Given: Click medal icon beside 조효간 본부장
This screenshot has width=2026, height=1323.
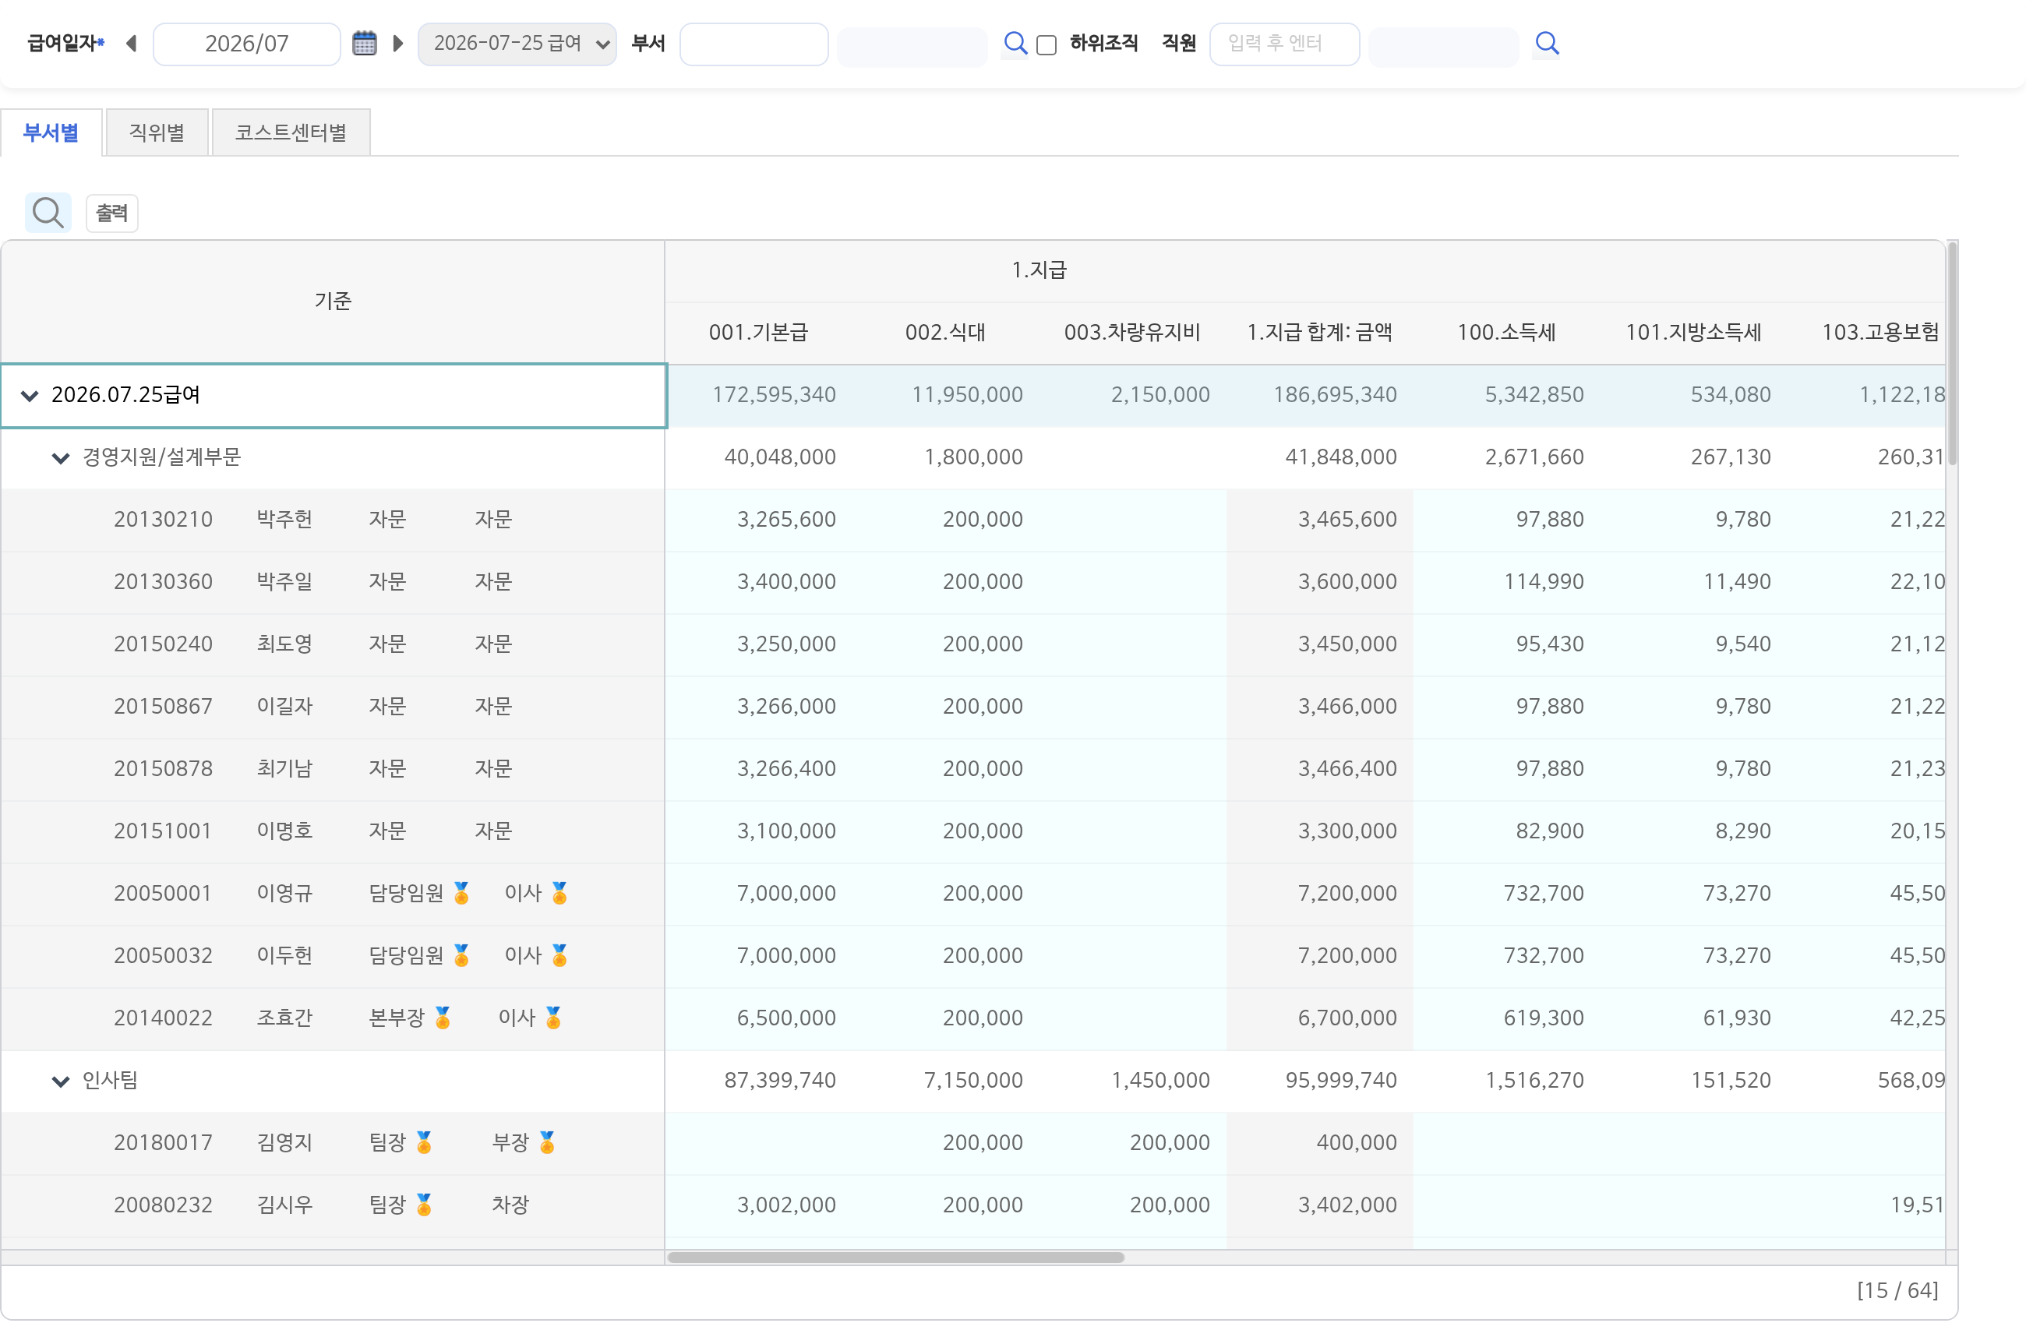Looking at the screenshot, I should [443, 1017].
